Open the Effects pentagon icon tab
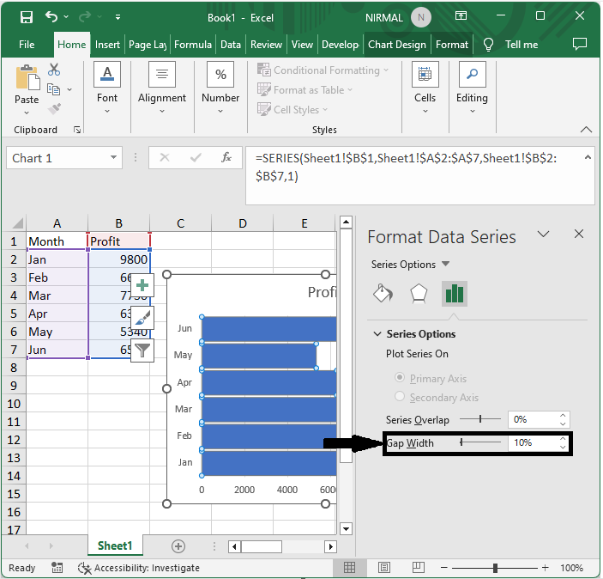The image size is (603, 579). [419, 294]
